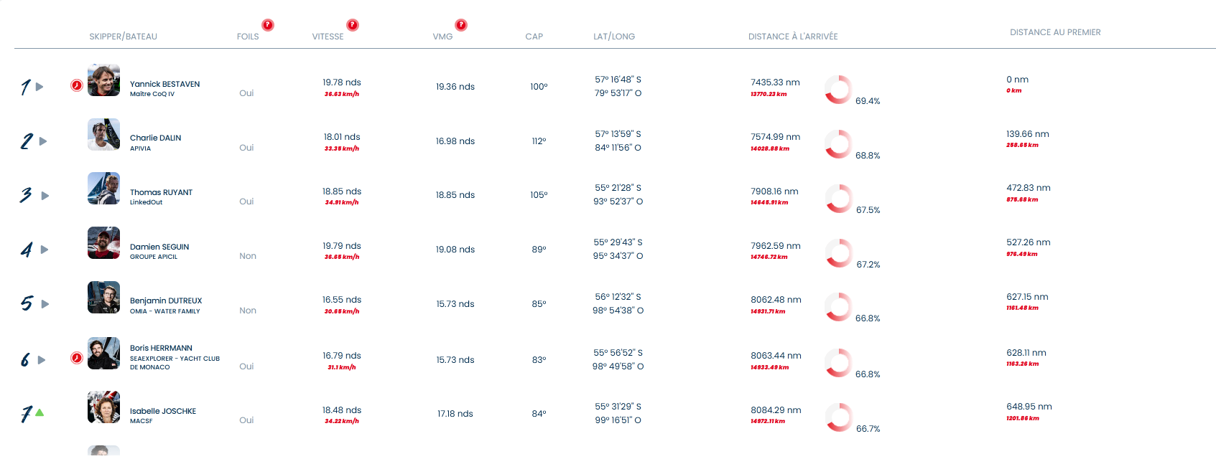1216x459 pixels.
Task: Click Damien Seguin's profile photo
Action: click(103, 243)
